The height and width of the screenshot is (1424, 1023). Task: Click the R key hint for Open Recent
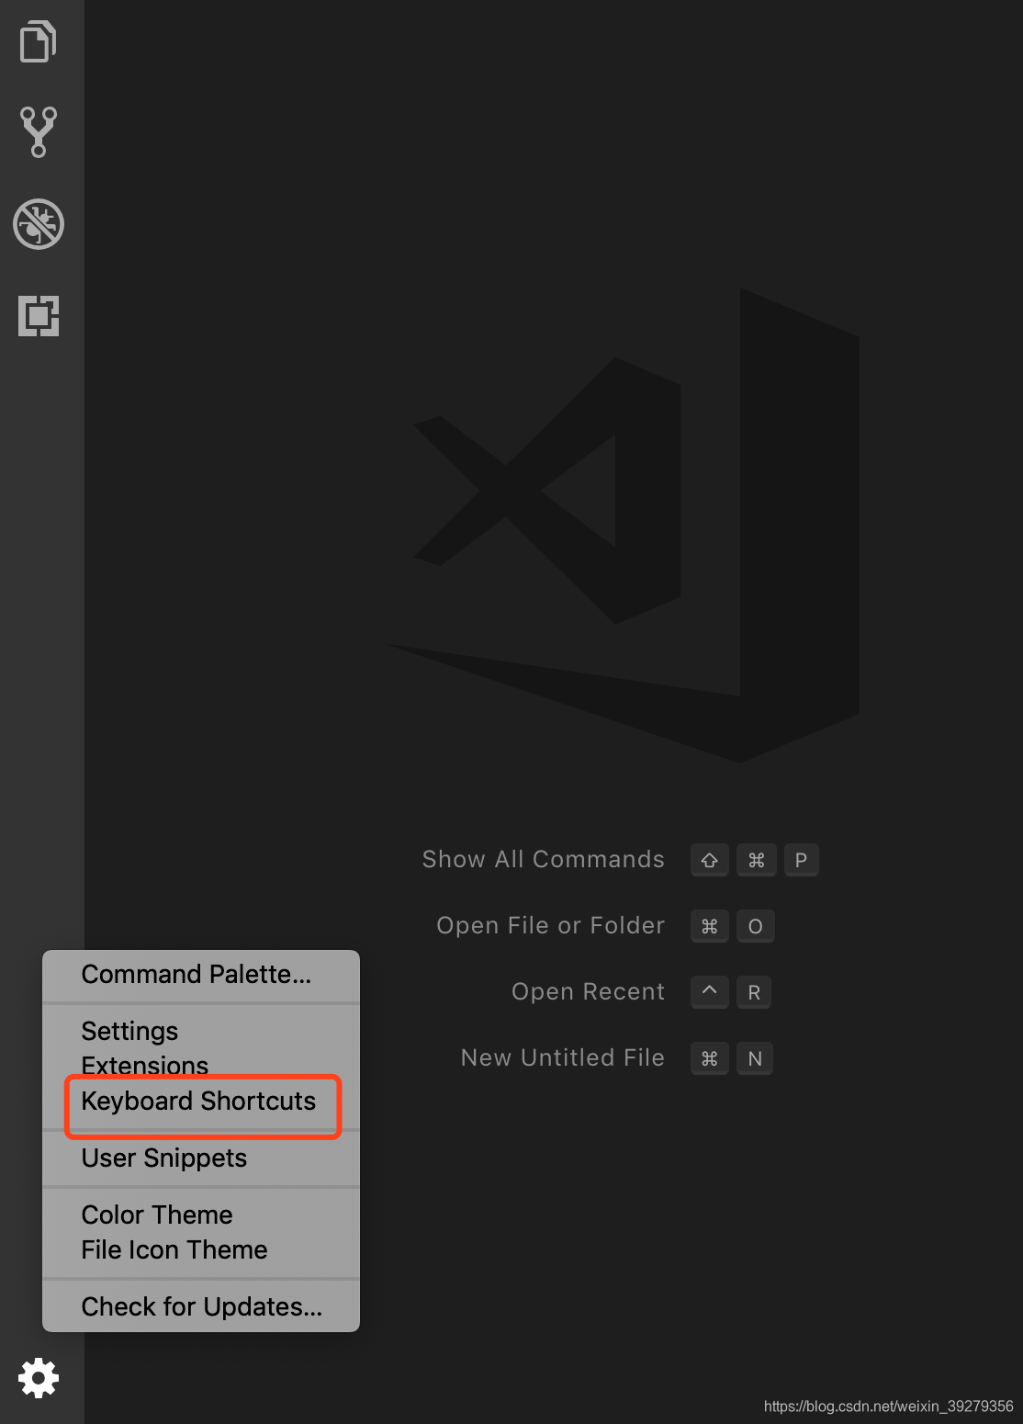tap(754, 992)
